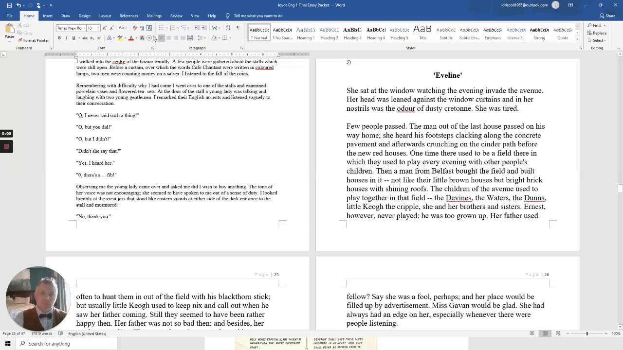Expand the bullets list dropdown

click(166, 28)
